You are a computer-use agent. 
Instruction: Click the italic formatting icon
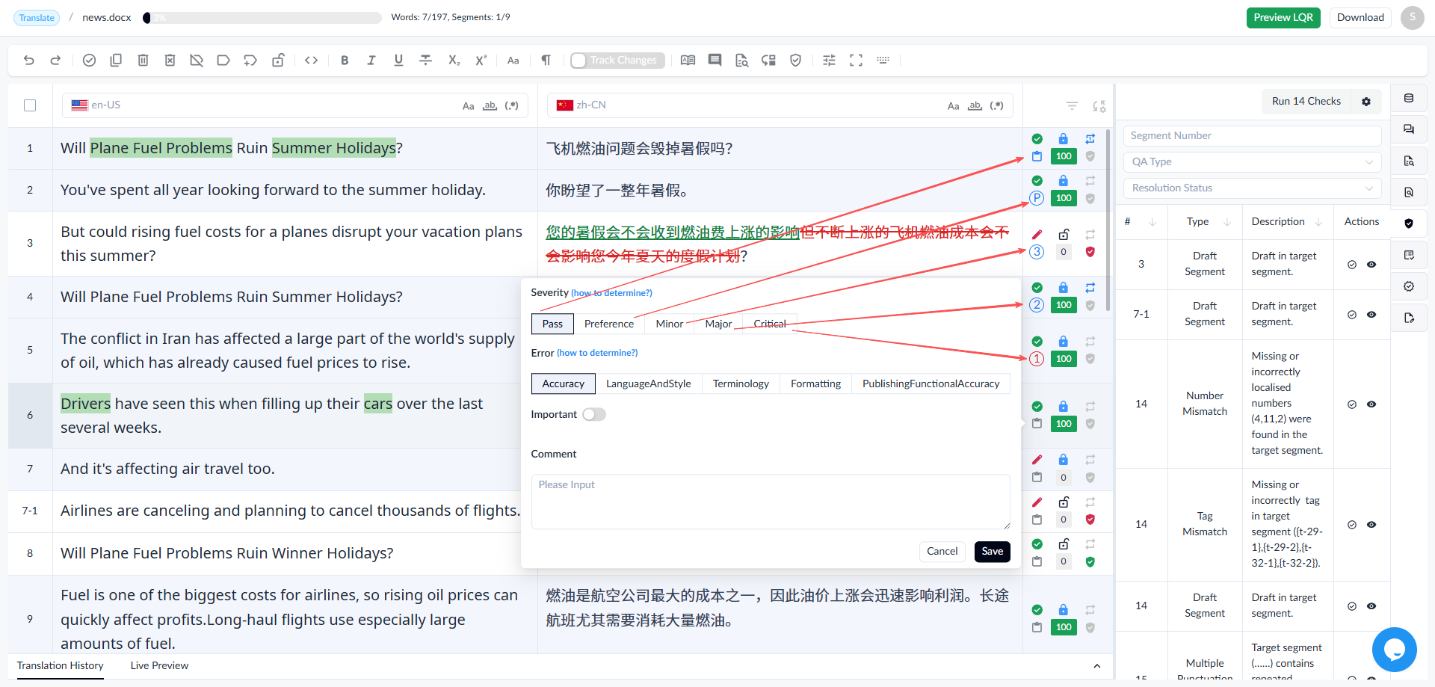pyautogui.click(x=371, y=61)
